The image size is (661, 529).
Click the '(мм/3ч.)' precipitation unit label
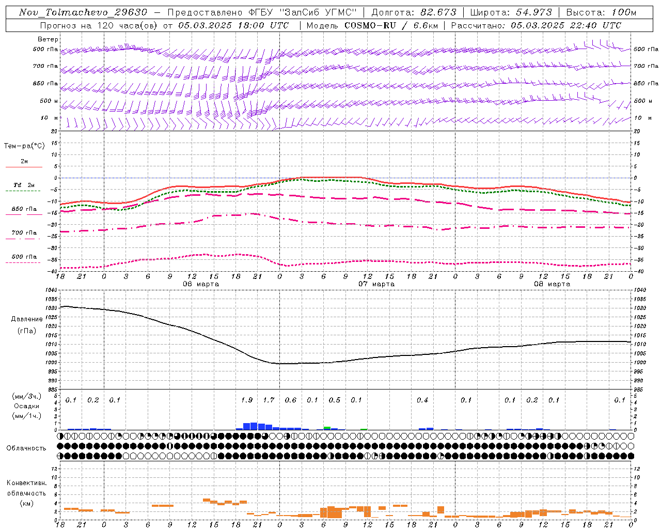26,396
